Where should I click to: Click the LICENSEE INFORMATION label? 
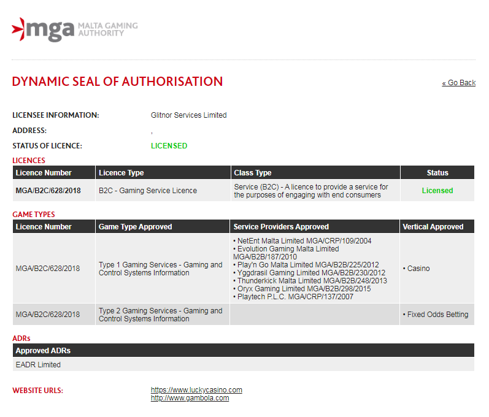pos(56,115)
